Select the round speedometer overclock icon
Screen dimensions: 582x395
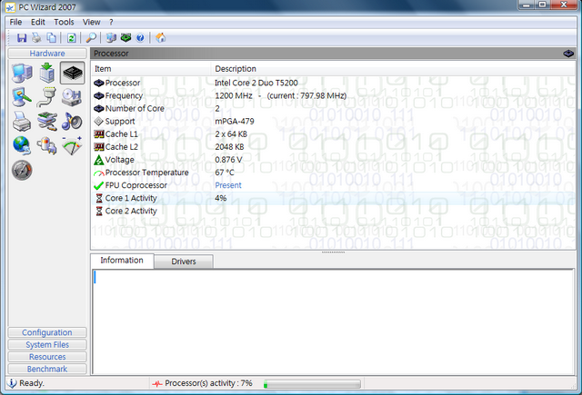(22, 170)
